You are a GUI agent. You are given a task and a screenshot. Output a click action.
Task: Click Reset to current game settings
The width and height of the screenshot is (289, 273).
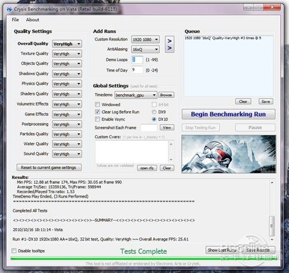pos(49,168)
